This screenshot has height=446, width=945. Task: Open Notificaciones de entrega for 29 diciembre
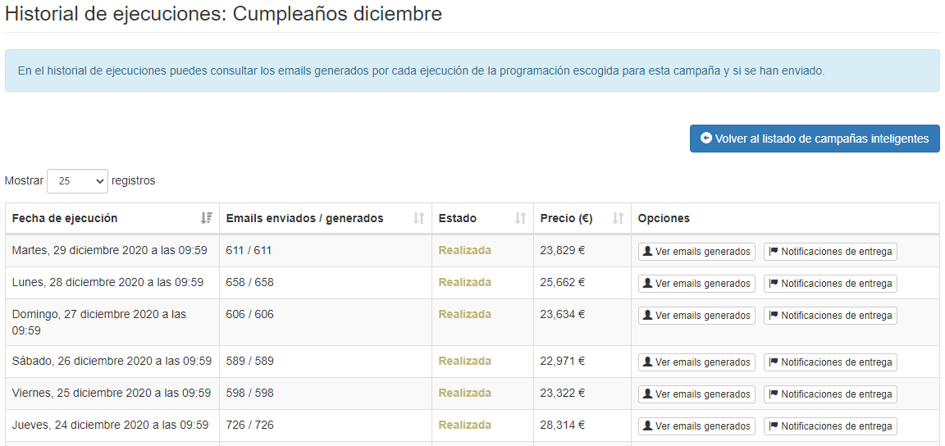830,252
